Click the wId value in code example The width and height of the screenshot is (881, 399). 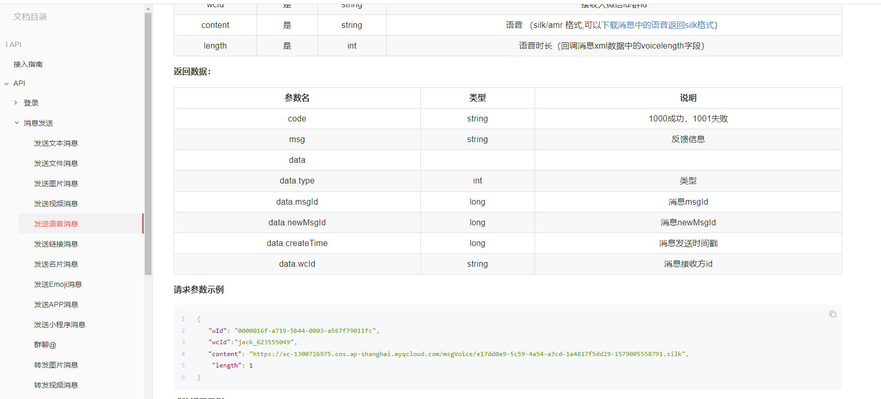point(305,331)
